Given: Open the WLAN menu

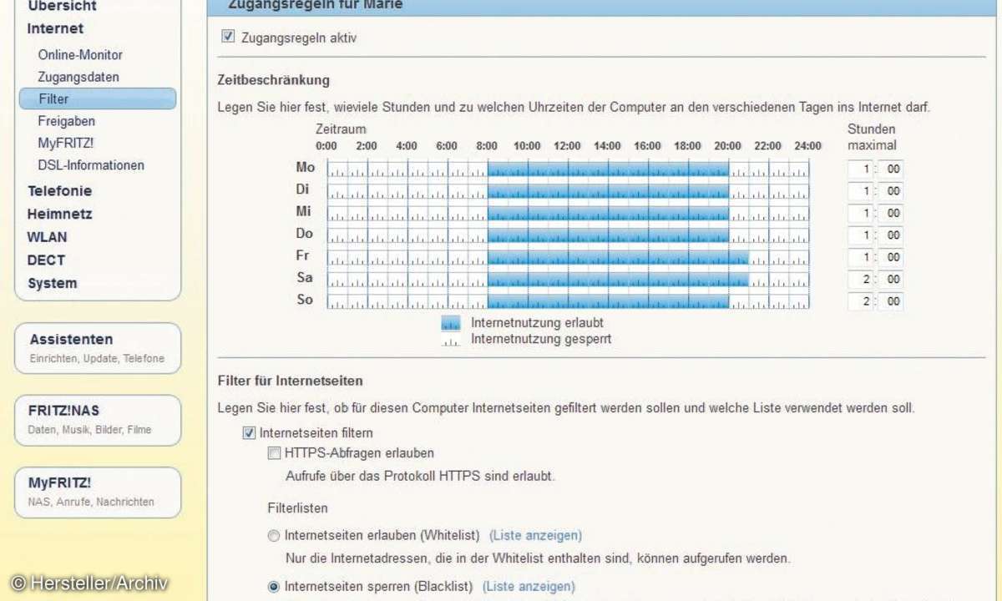Looking at the screenshot, I should pyautogui.click(x=47, y=237).
